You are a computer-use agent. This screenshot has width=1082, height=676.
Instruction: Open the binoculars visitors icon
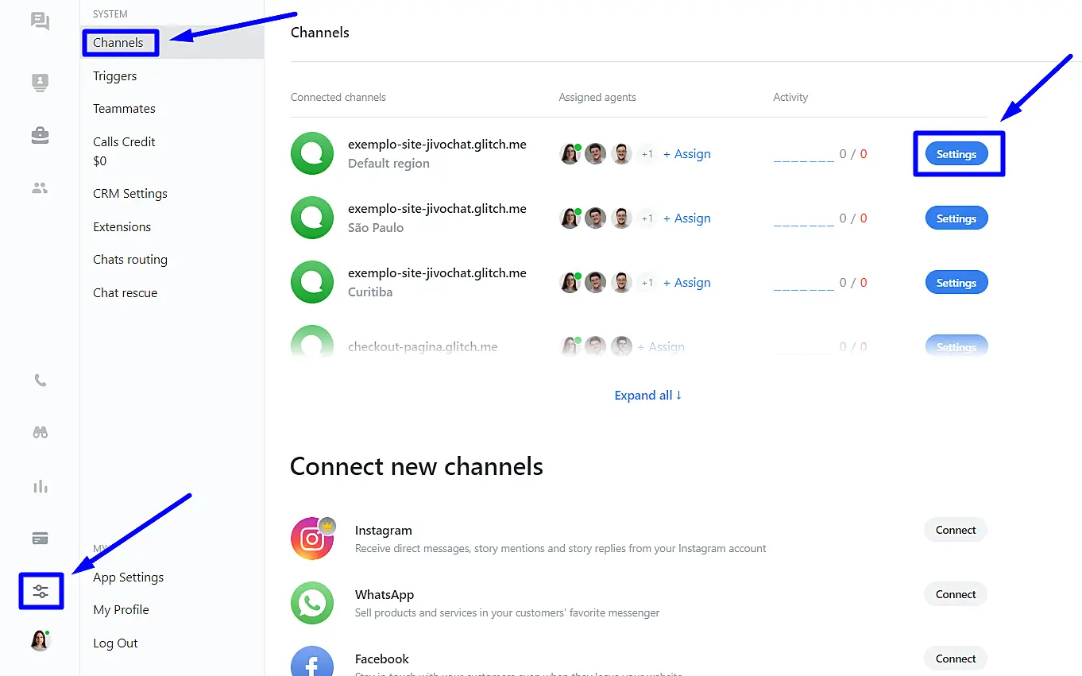pos(40,433)
